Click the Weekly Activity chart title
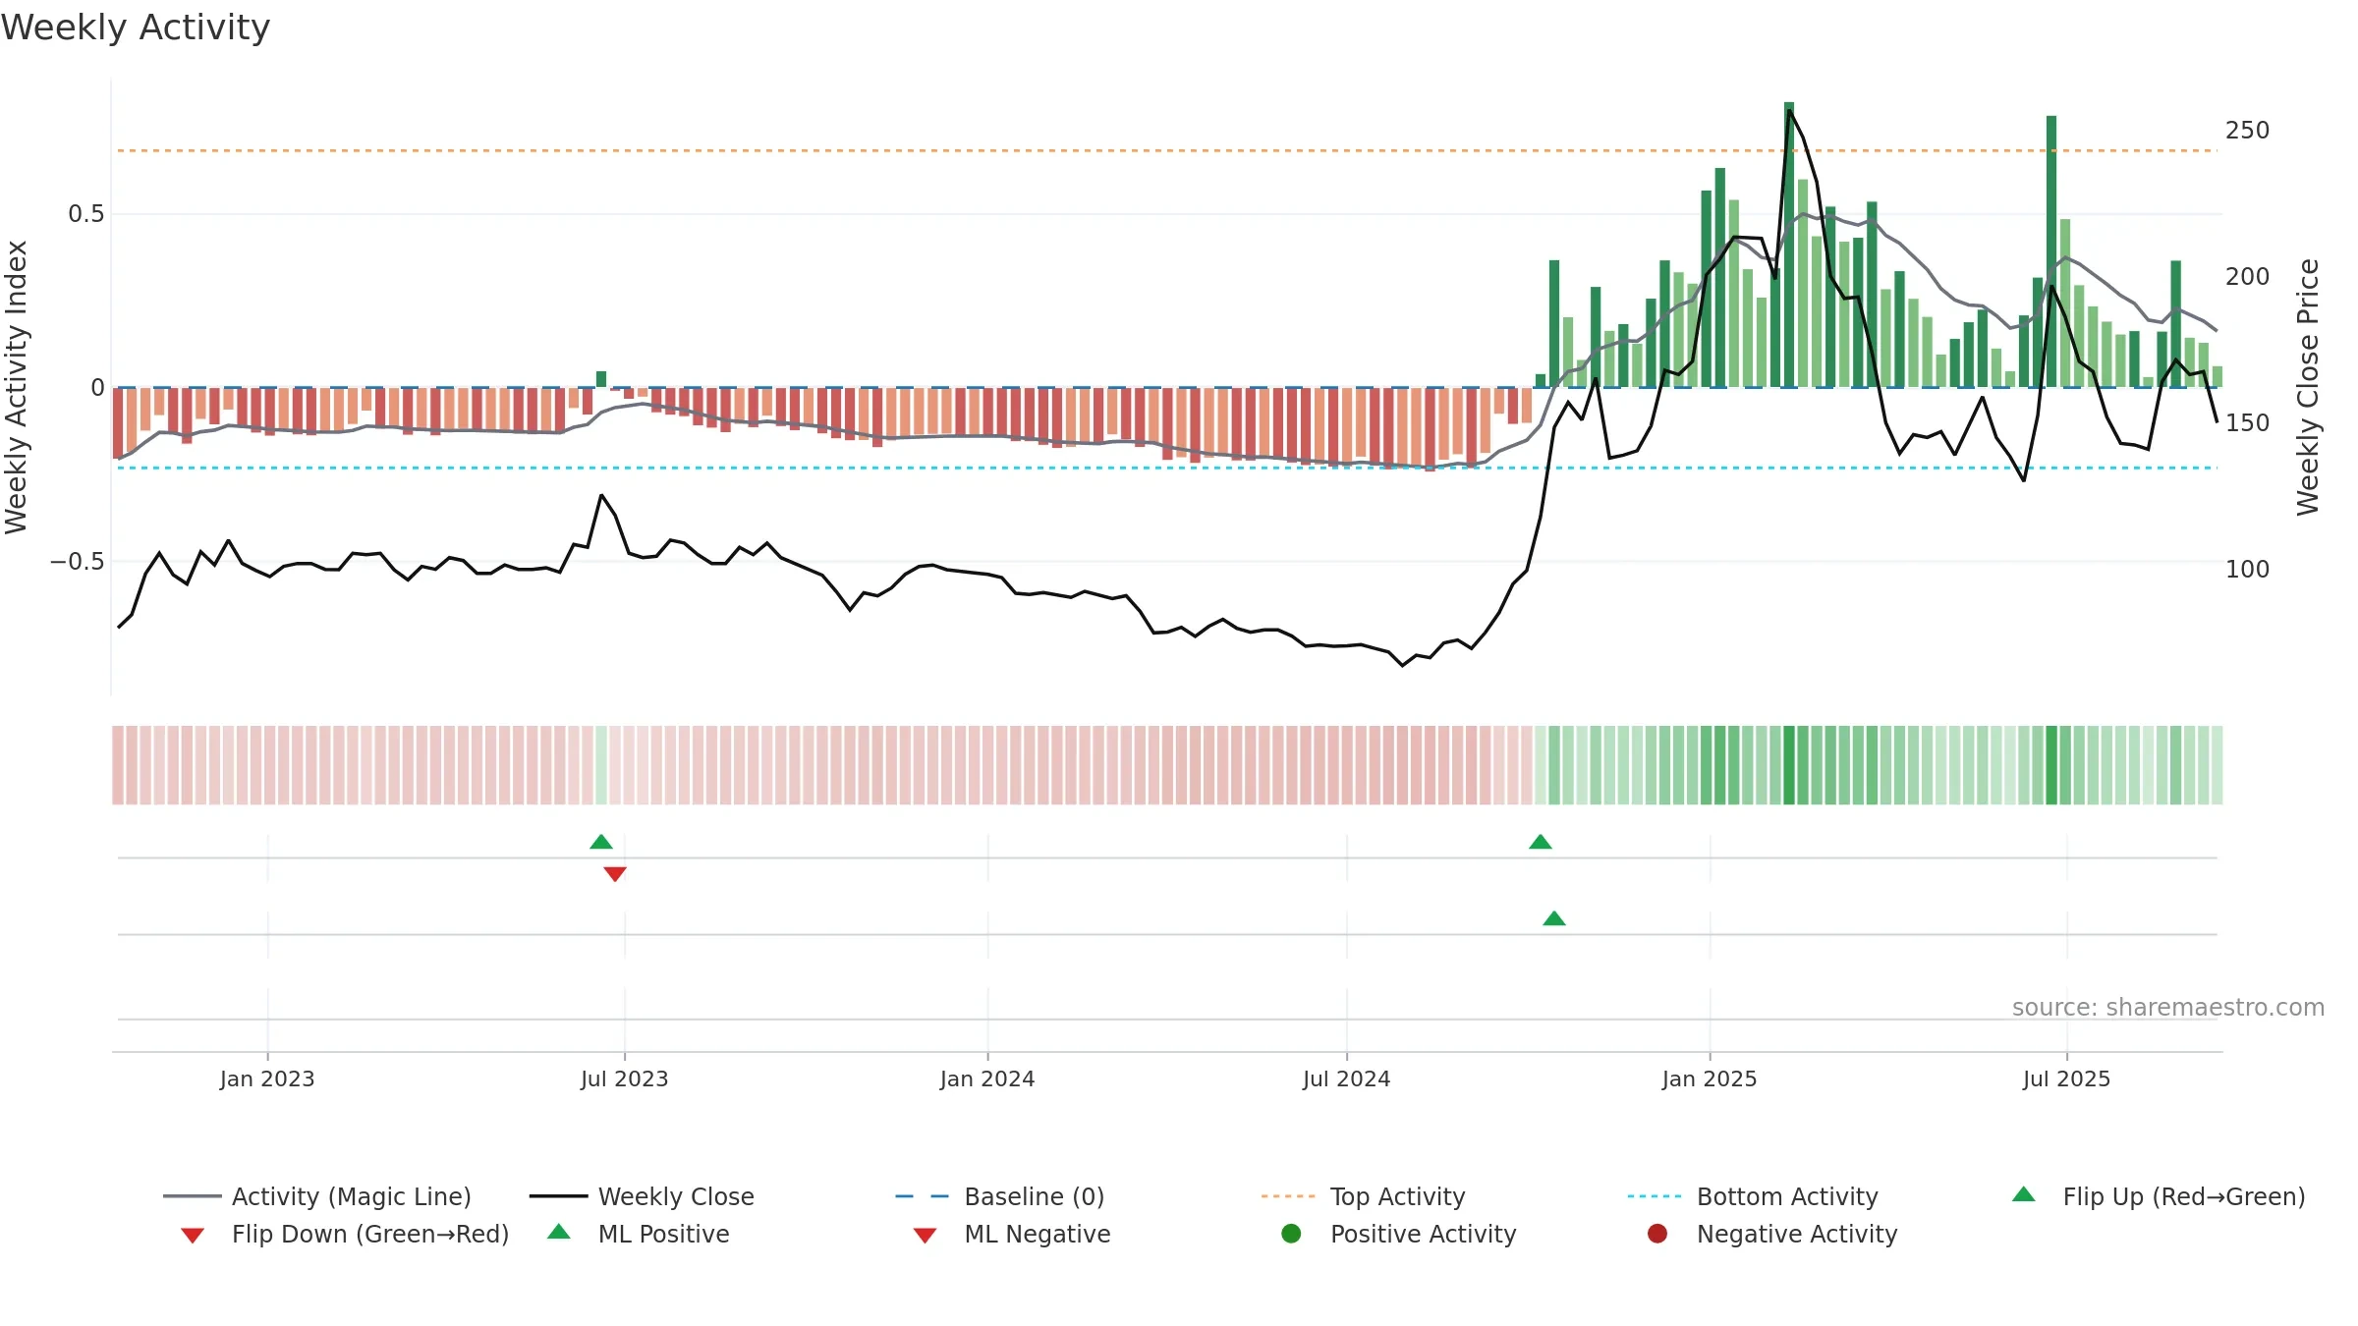 pyautogui.click(x=136, y=28)
